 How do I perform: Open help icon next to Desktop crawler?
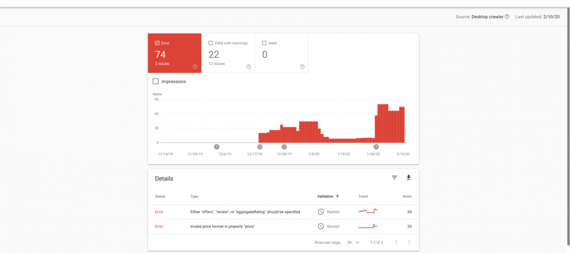507,17
